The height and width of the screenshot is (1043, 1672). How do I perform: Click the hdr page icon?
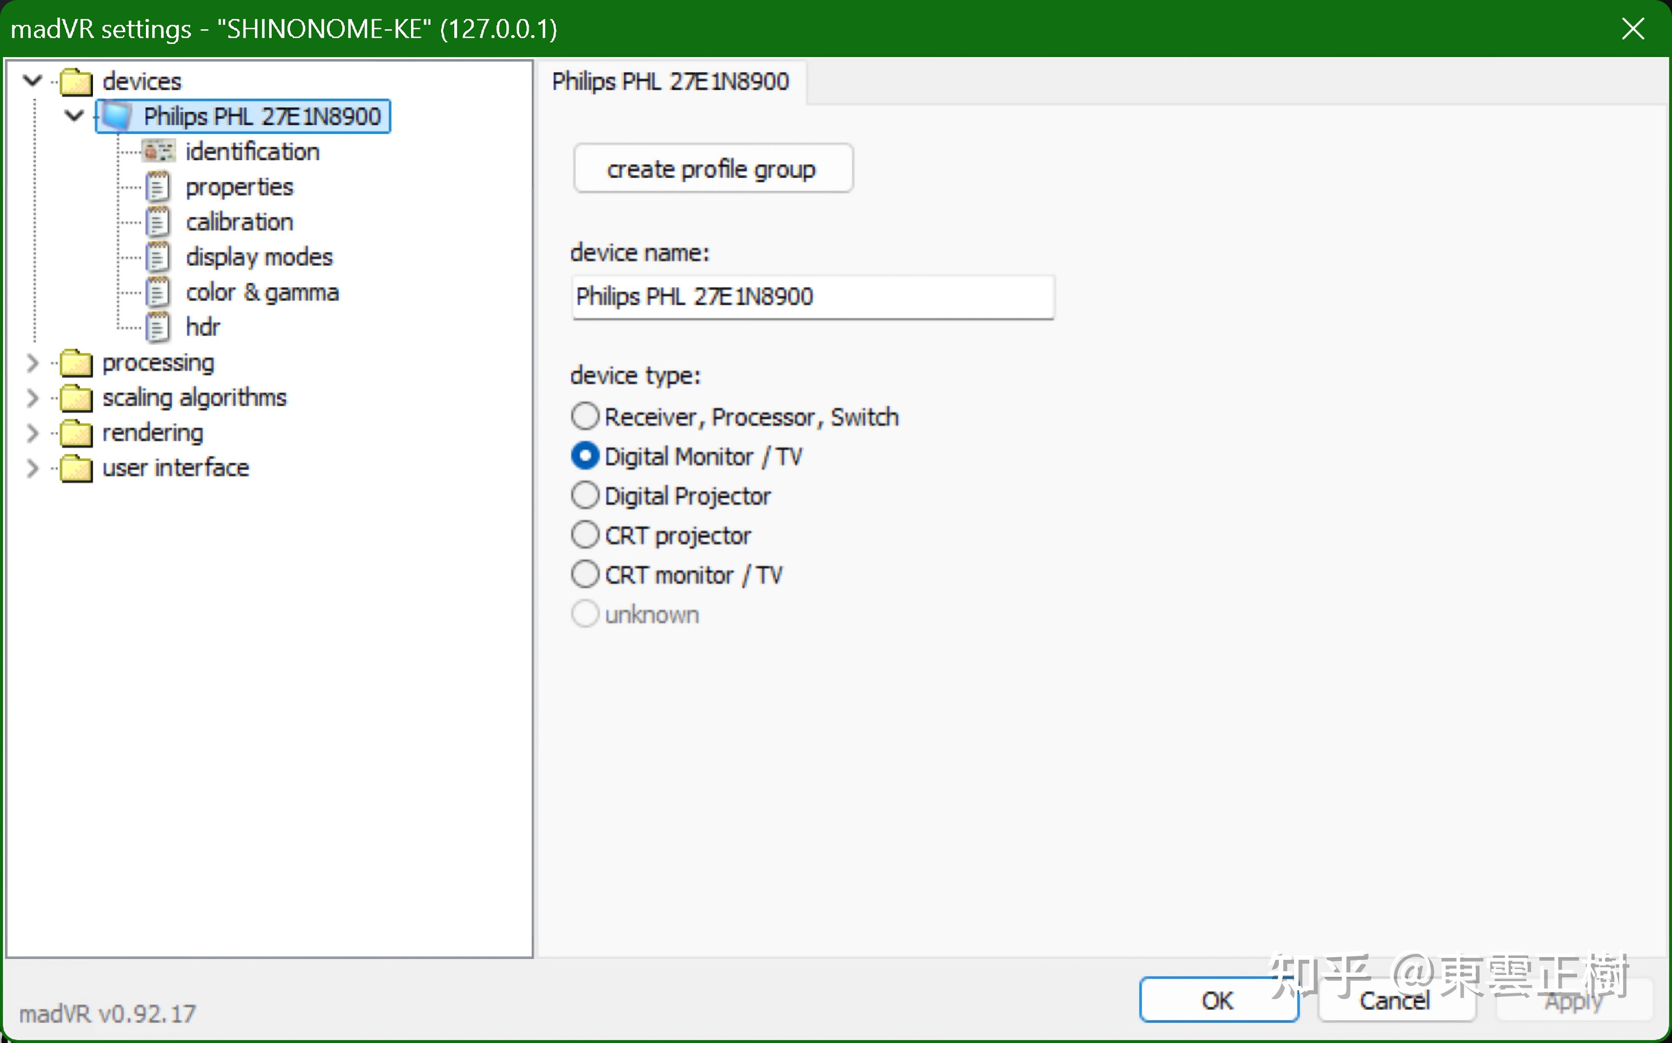point(157,327)
